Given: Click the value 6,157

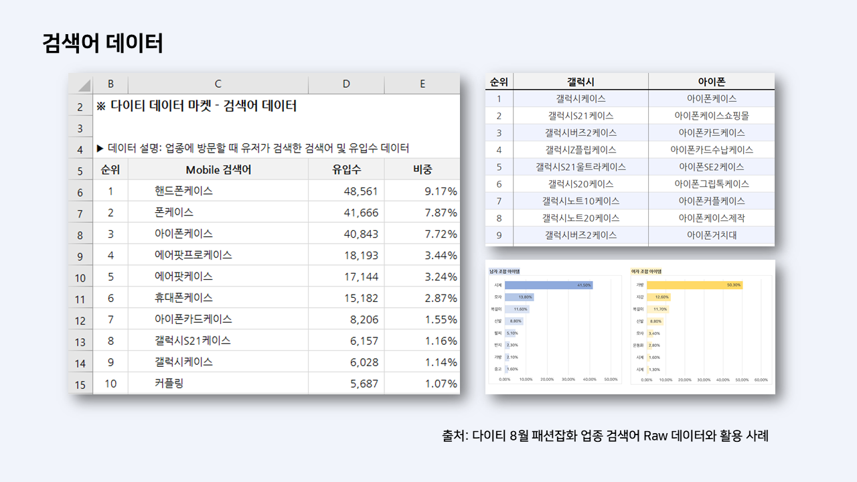Looking at the screenshot, I should pyautogui.click(x=364, y=341).
